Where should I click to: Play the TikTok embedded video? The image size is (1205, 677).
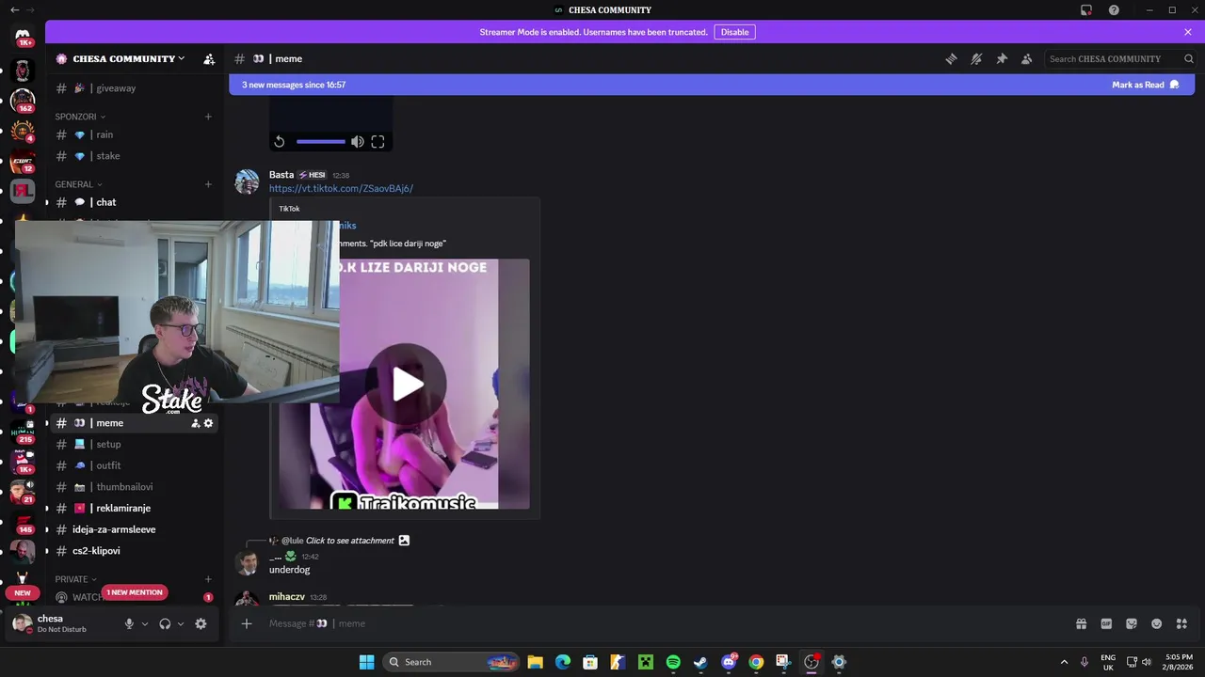408,384
